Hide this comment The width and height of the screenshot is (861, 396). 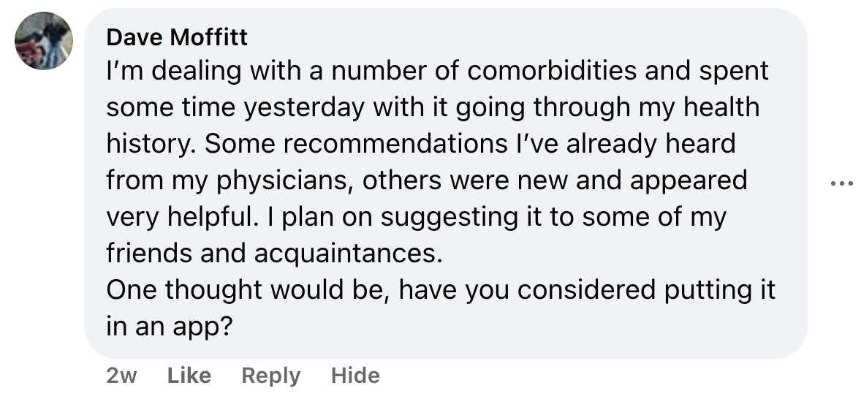355,376
